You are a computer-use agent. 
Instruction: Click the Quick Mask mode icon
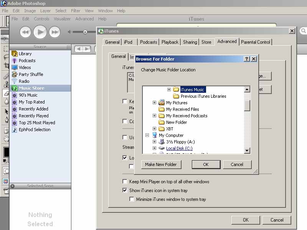coord(6,171)
